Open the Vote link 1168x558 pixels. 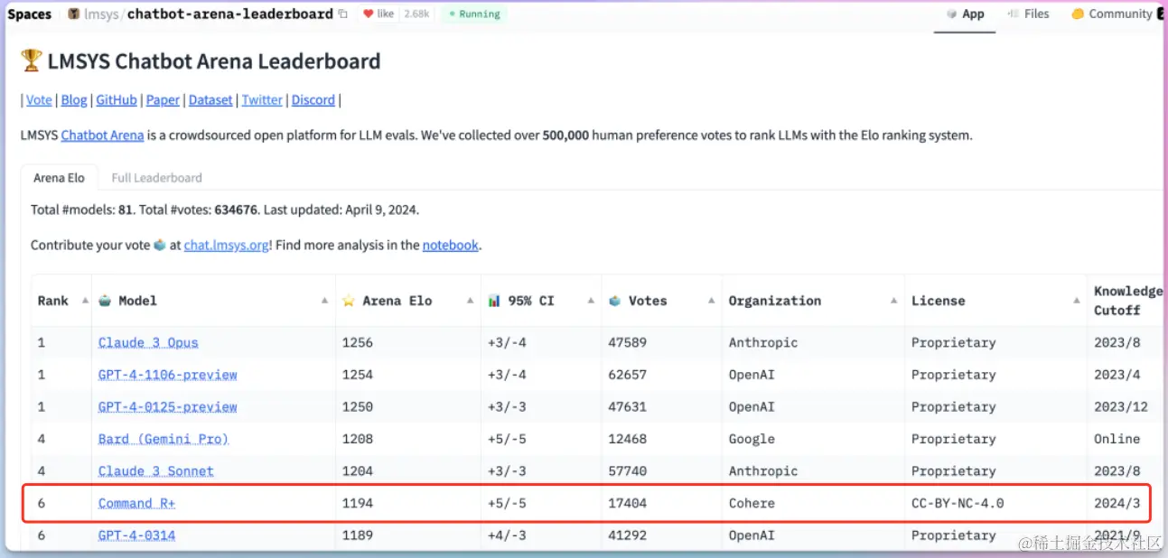coord(39,100)
